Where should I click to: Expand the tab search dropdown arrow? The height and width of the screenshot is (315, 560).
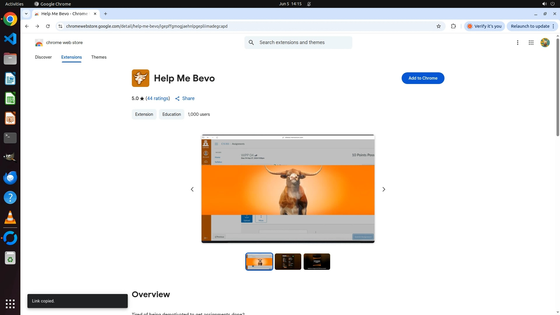point(26,14)
